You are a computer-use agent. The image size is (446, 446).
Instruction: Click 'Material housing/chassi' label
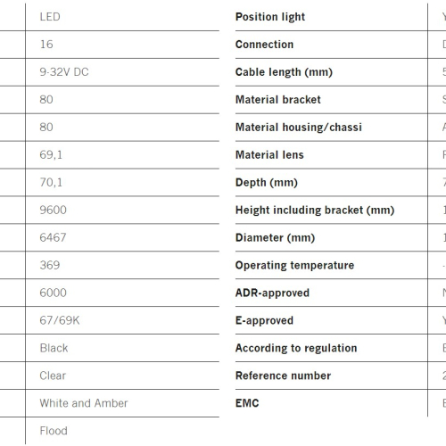coord(299,128)
